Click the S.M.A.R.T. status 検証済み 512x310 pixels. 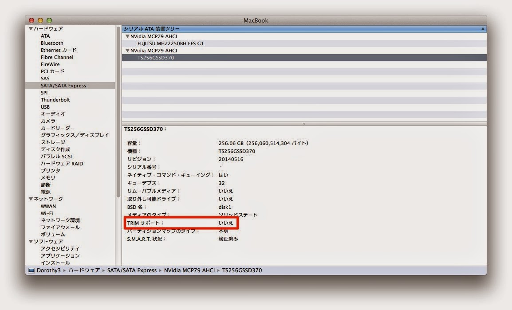tap(228, 239)
